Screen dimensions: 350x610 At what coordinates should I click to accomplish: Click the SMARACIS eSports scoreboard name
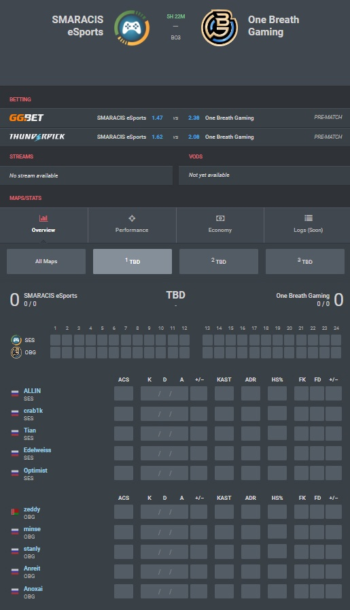(50, 296)
